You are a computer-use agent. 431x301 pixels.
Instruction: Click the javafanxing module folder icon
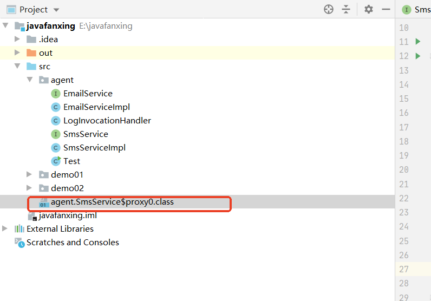(x=20, y=26)
